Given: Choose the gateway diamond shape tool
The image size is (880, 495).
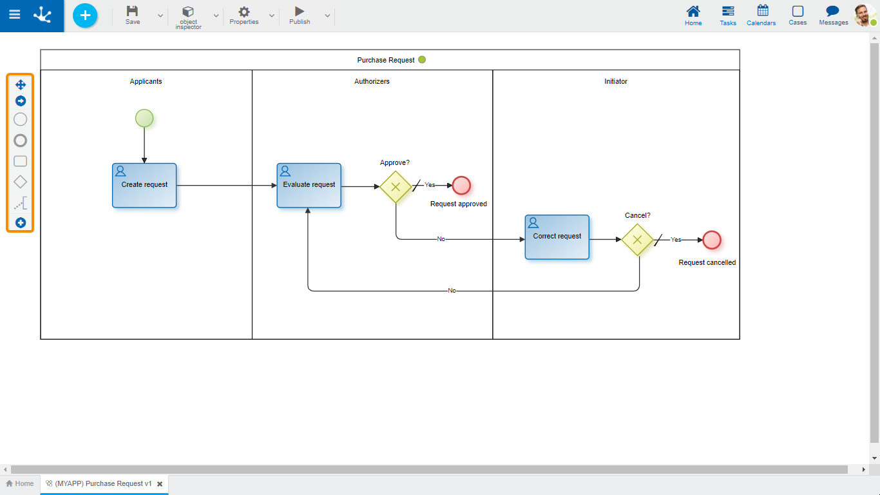Looking at the screenshot, I should (21, 182).
